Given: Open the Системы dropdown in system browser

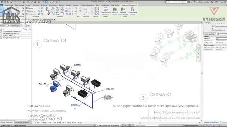Looking at the screenshot, I should [x=5, y=26].
